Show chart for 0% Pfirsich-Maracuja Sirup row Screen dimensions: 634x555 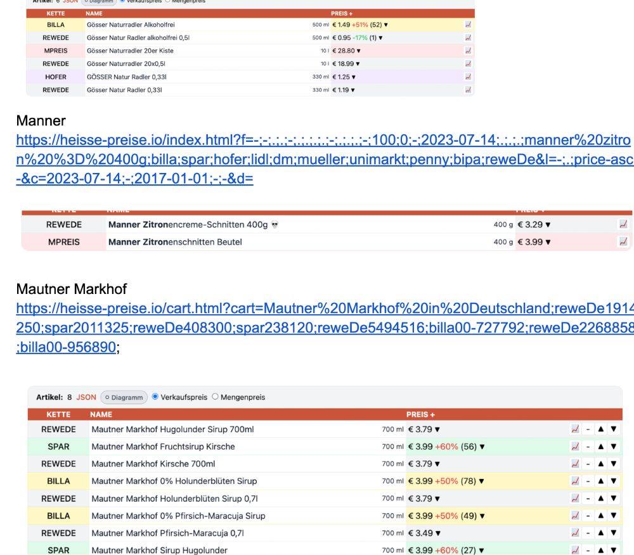pyautogui.click(x=575, y=516)
